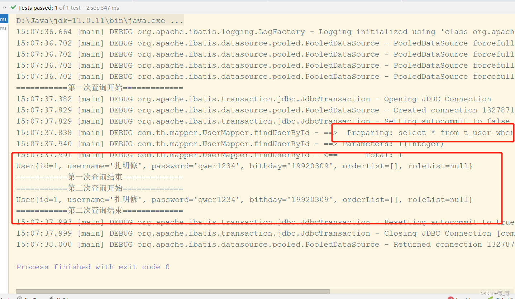Click the 'Opening JDBC Connection' log line
This screenshot has height=299, width=515.
[254, 99]
